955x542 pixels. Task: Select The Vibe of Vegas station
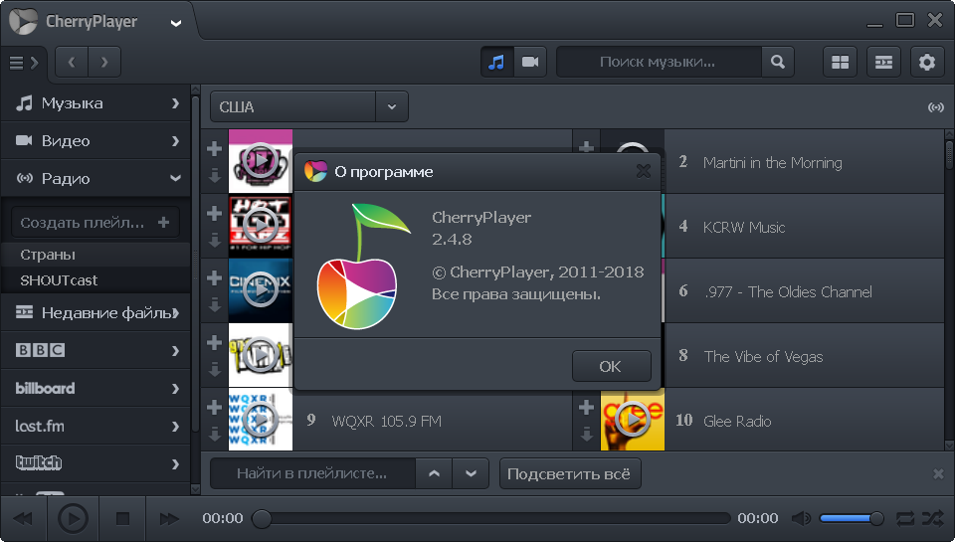[x=763, y=357]
